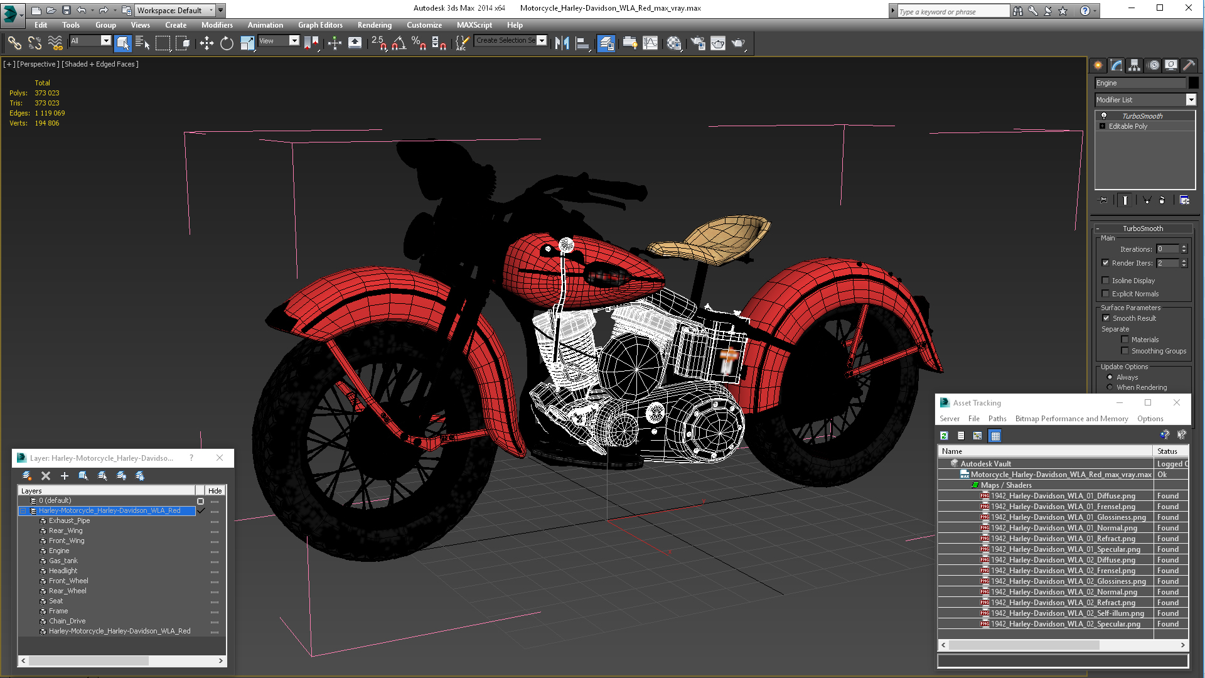Screen dimensions: 1205x678
Task: Click Pin Stack icon under modifier stack
Action: 1103,200
